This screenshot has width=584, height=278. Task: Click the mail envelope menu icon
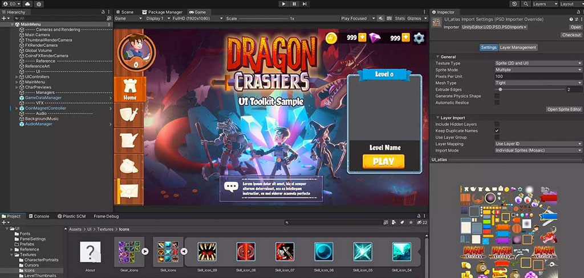pyautogui.click(x=129, y=191)
